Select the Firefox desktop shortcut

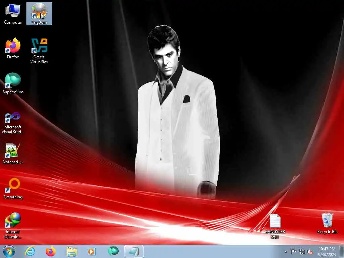point(13,48)
